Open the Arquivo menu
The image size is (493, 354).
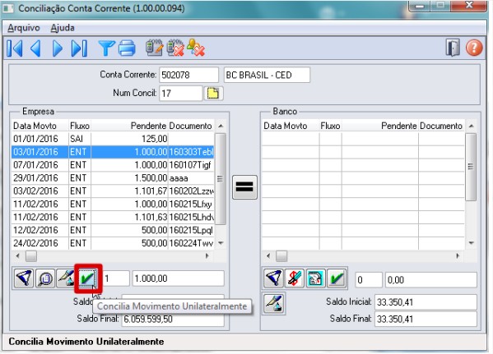[24, 28]
